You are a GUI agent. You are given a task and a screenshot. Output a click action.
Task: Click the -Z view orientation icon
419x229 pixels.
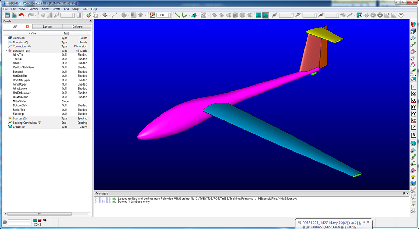[413, 127]
